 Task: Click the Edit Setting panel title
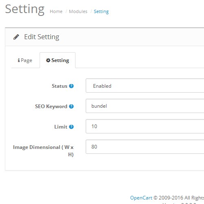[x=42, y=37]
